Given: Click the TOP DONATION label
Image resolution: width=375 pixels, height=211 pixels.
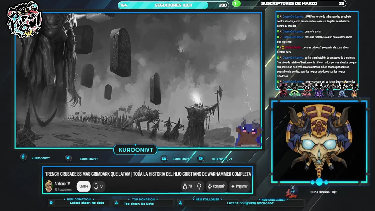Looking at the screenshot, I should click(143, 199).
